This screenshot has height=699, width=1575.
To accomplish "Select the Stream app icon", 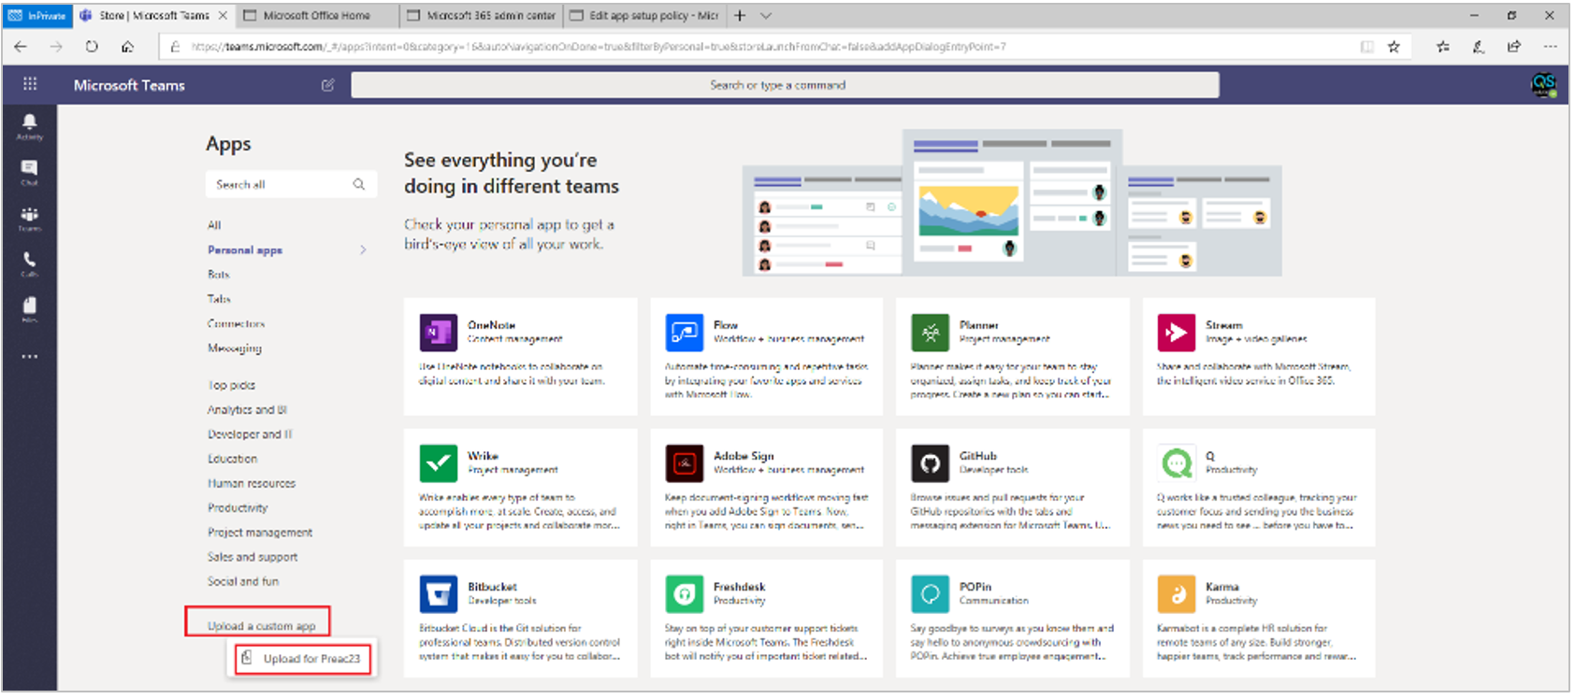I will point(1177,333).
